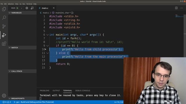
Task: Click the commented printf on line 8
Action: point(90,42)
